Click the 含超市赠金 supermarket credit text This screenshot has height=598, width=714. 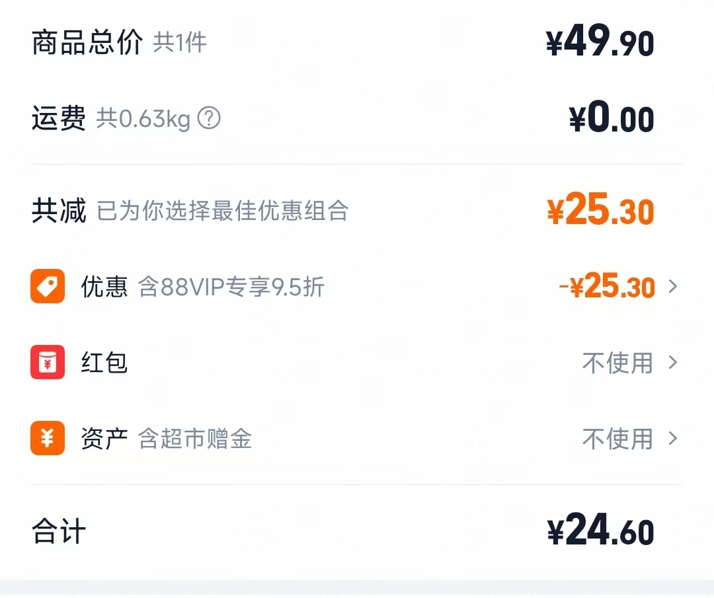(196, 438)
